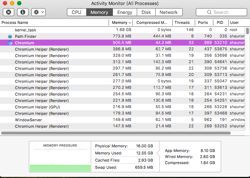Open the inspect process info button

tap(23, 12)
